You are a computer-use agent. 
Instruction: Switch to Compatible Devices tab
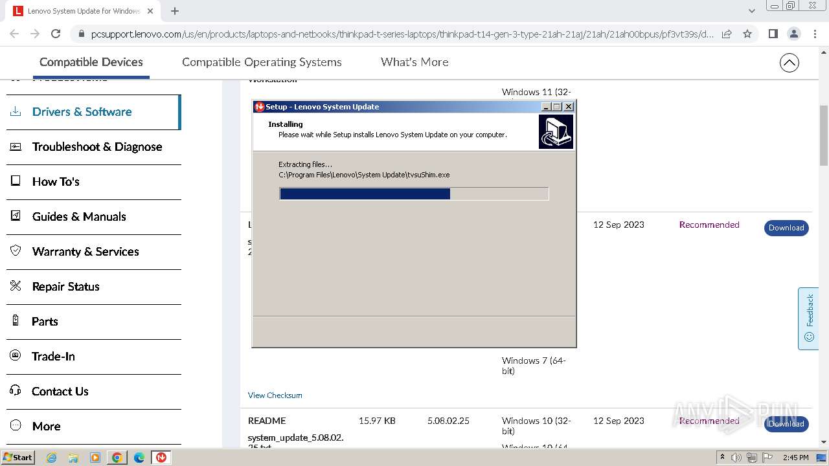[91, 62]
